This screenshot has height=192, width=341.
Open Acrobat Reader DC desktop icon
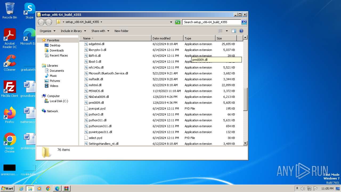point(10,38)
